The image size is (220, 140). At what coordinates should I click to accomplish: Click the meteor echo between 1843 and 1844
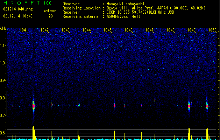point(78,105)
